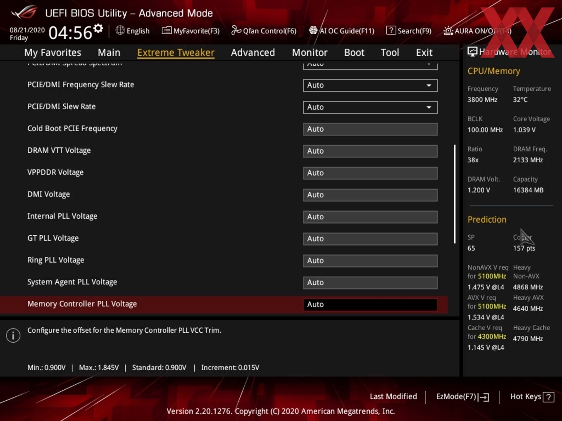Click Ring PLL Voltage value field

coord(370,260)
